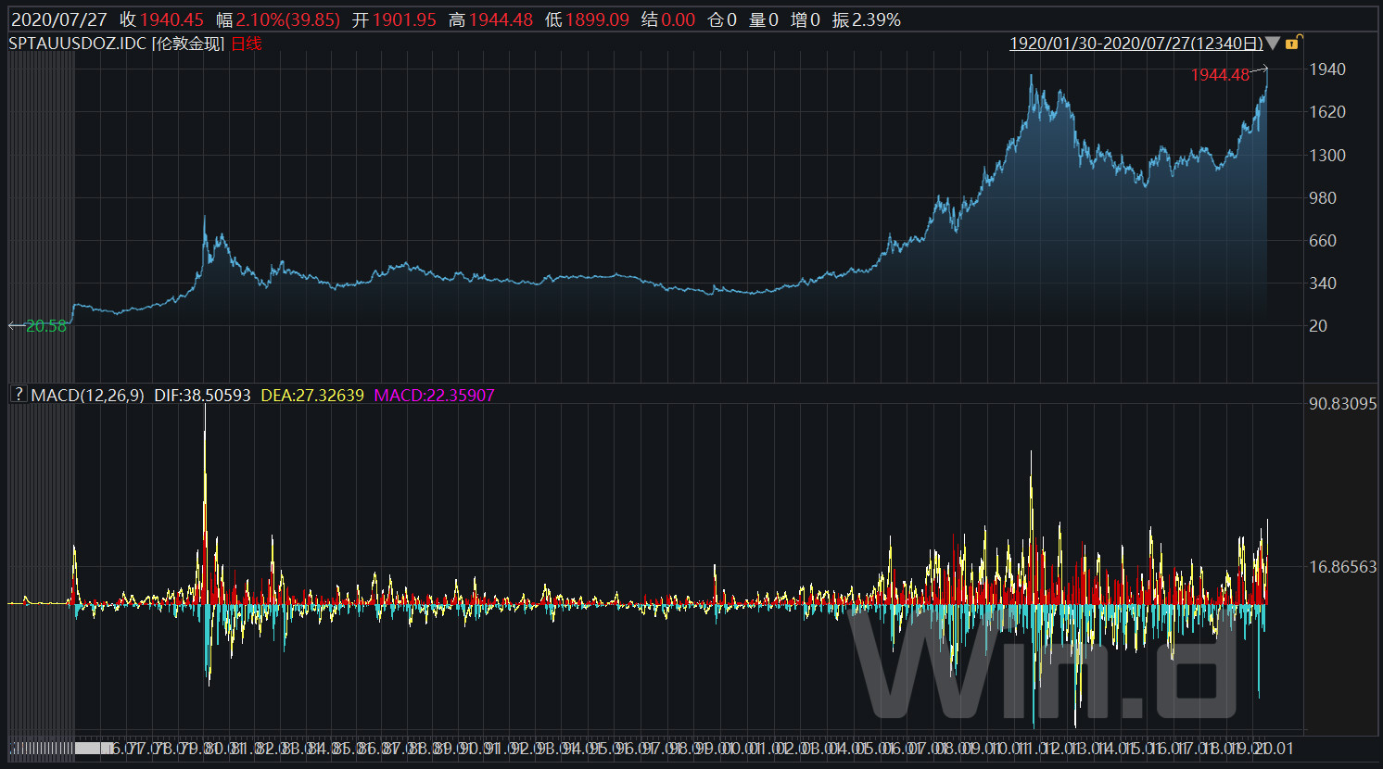The image size is (1383, 769).
Task: Select the SPTAUUSDOZ.IDC symbol code
Action: click(x=78, y=44)
